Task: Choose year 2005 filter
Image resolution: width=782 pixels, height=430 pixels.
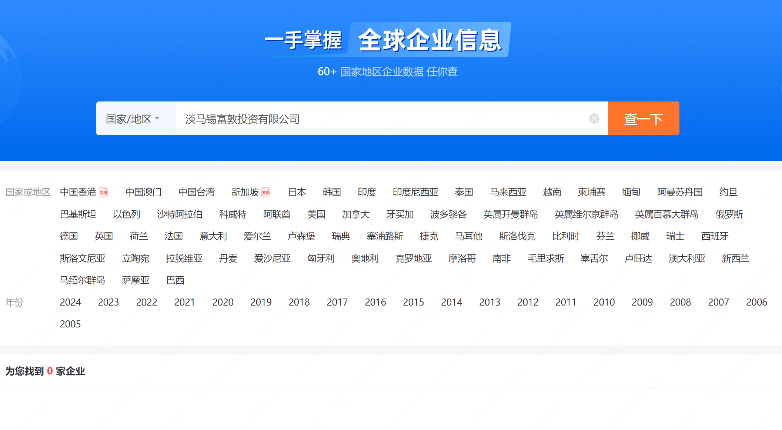Action: point(70,324)
